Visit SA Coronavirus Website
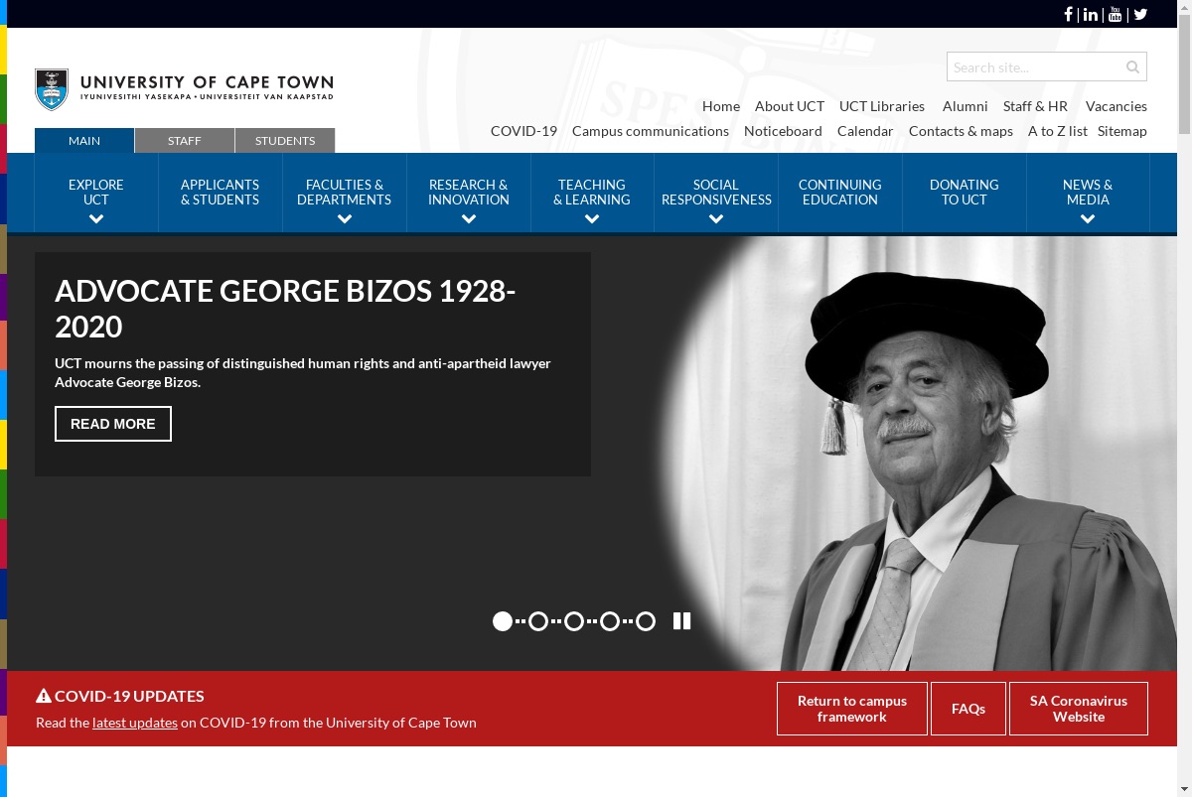1192x797 pixels. coord(1079,709)
